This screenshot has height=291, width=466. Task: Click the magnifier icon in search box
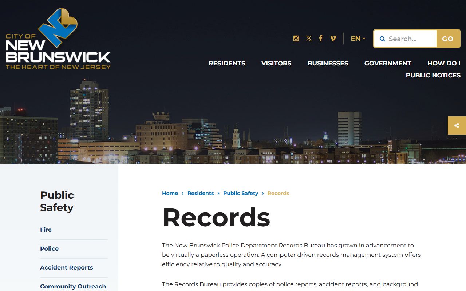pos(382,39)
